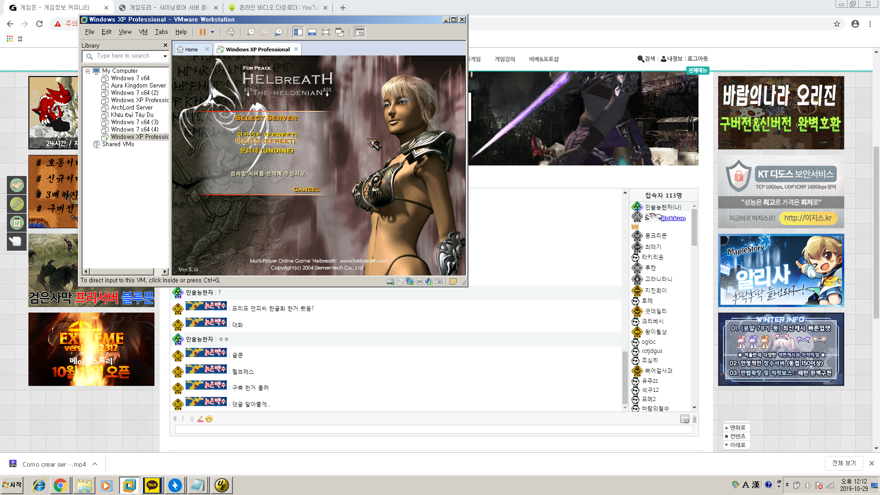Click the 로그아웃 logout link
This screenshot has height=495, width=880.
coord(698,59)
